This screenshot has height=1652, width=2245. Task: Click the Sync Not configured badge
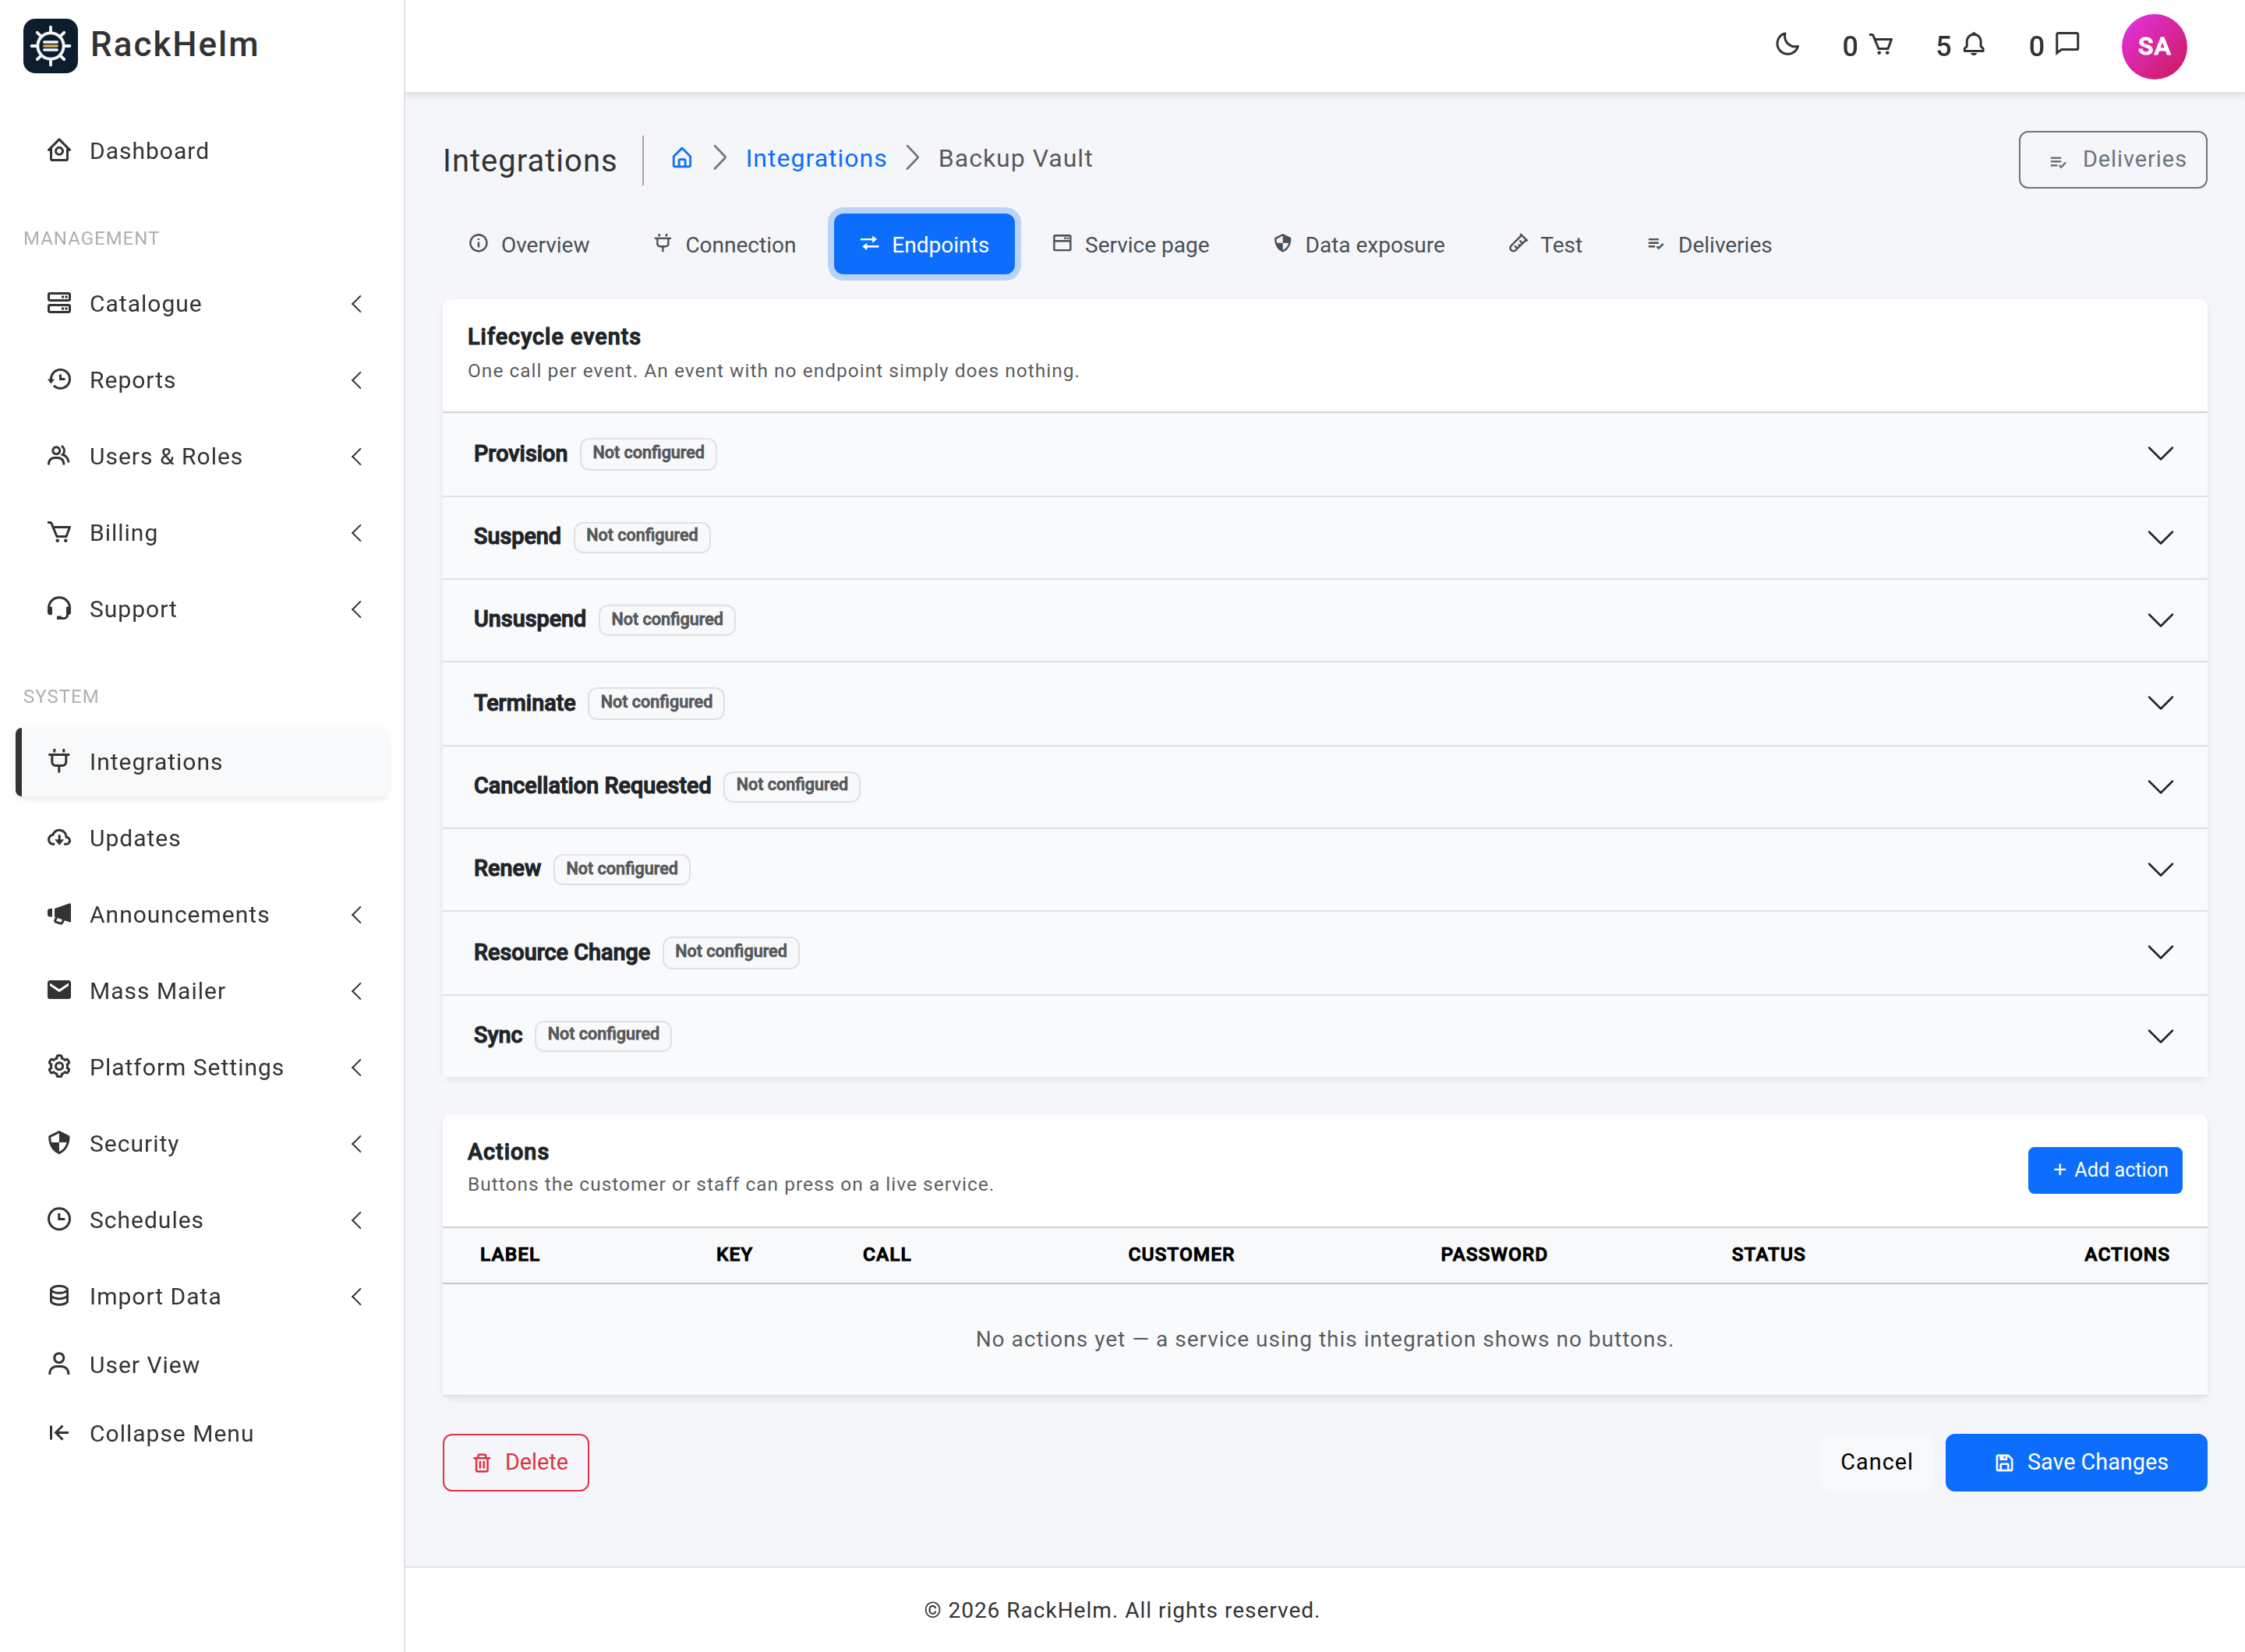coord(603,1034)
